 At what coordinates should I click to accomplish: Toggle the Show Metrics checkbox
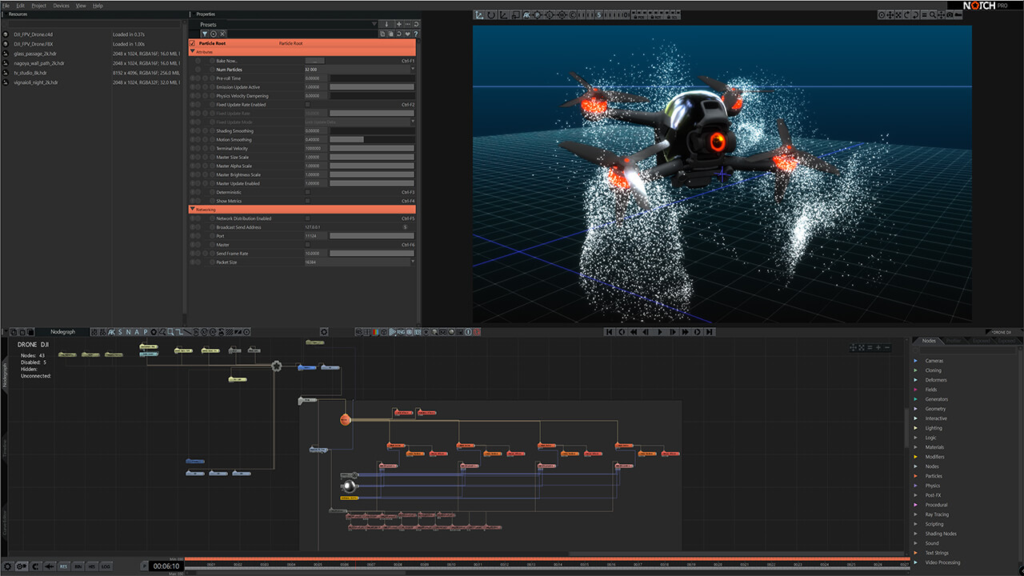coord(307,201)
